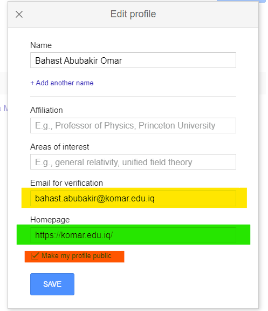268x311 pixels.
Task: Focus the Affiliation input field
Action: click(x=133, y=126)
